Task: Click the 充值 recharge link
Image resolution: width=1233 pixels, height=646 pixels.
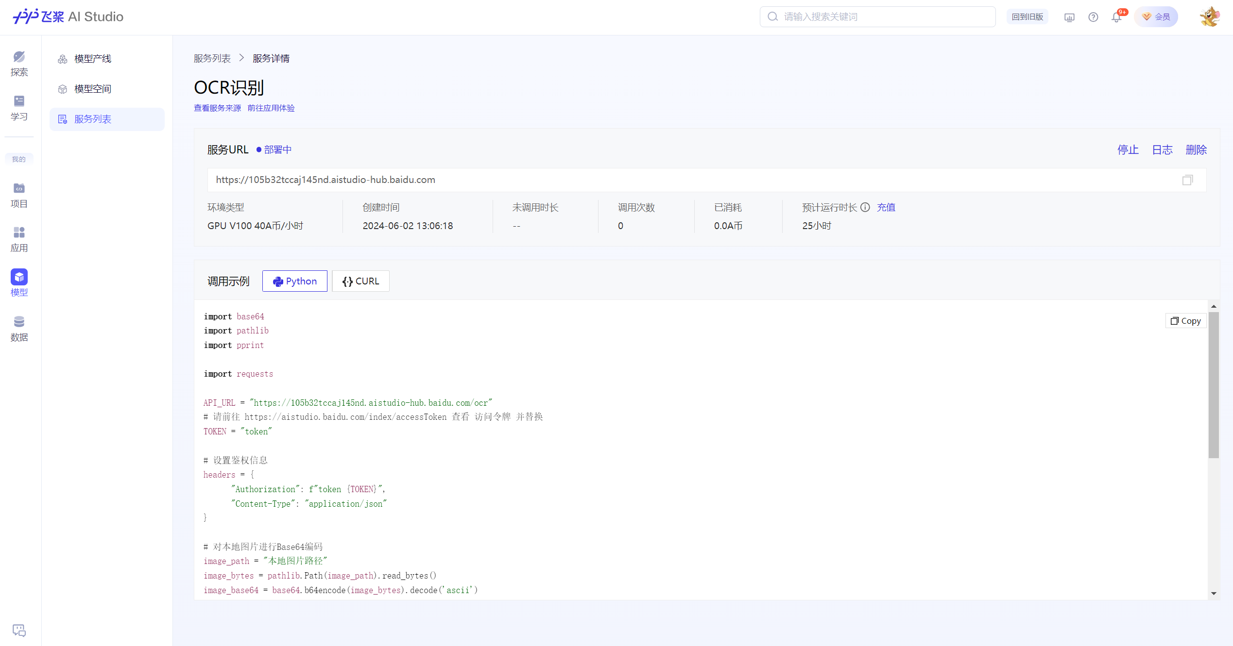Action: (x=886, y=207)
